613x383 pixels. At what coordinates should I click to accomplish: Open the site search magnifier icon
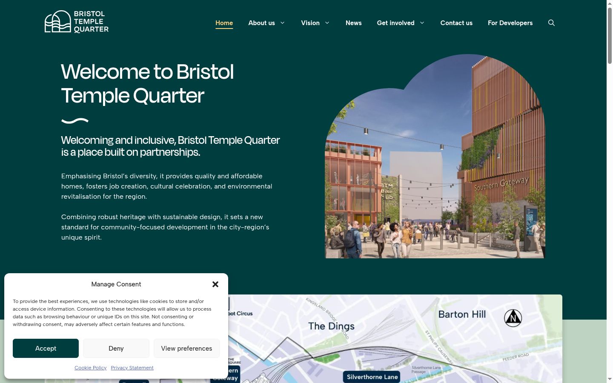click(x=551, y=23)
